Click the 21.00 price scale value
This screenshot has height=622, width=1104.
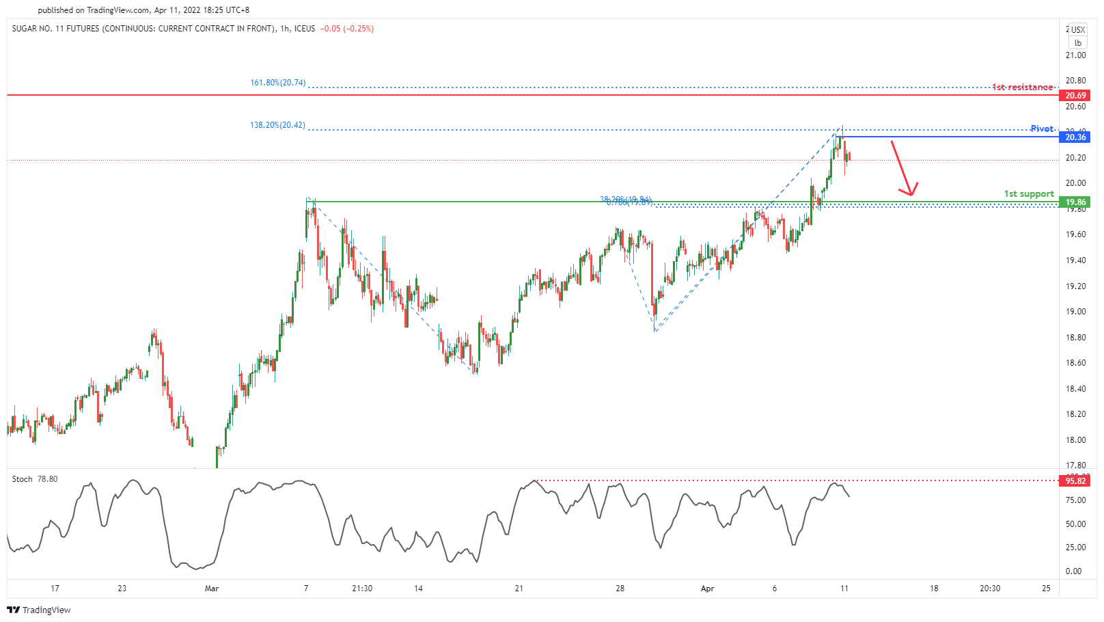point(1076,55)
